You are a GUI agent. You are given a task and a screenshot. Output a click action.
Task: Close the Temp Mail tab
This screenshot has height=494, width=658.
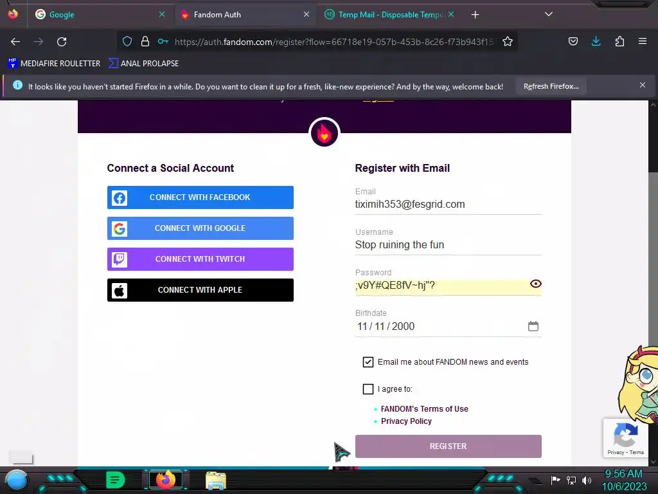(451, 14)
